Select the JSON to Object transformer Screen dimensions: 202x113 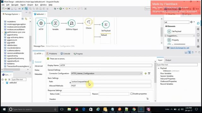click(x=72, y=23)
